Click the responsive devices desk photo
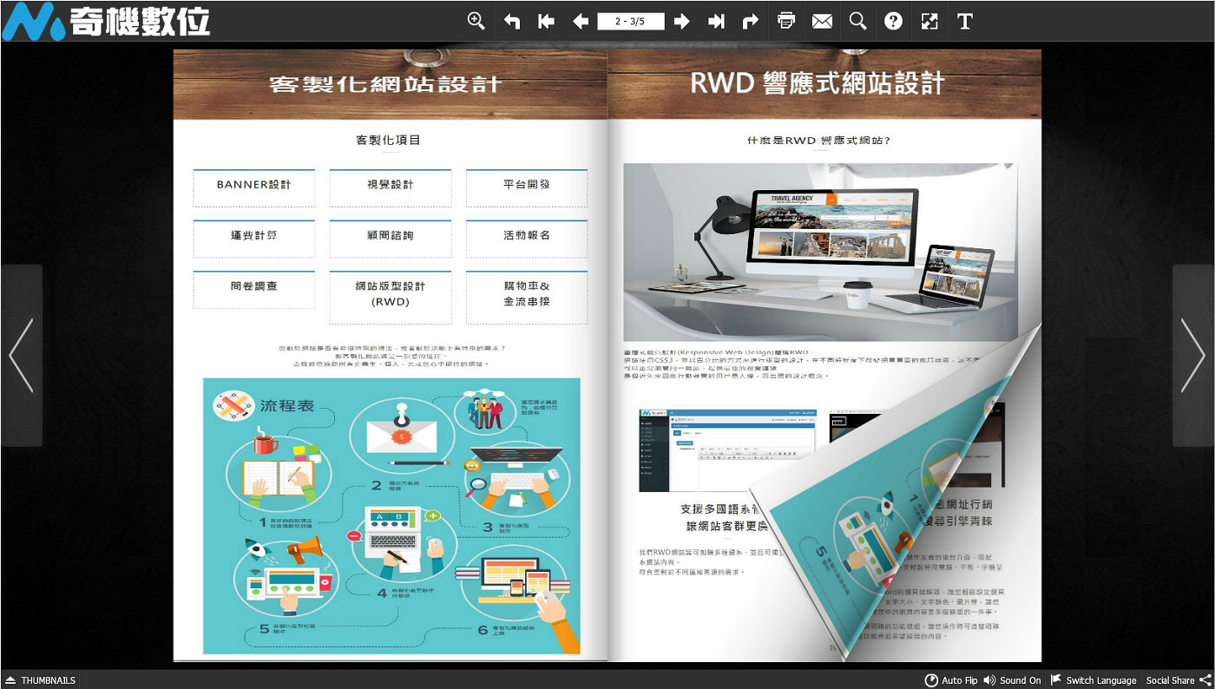1215x689 pixels. click(x=820, y=252)
